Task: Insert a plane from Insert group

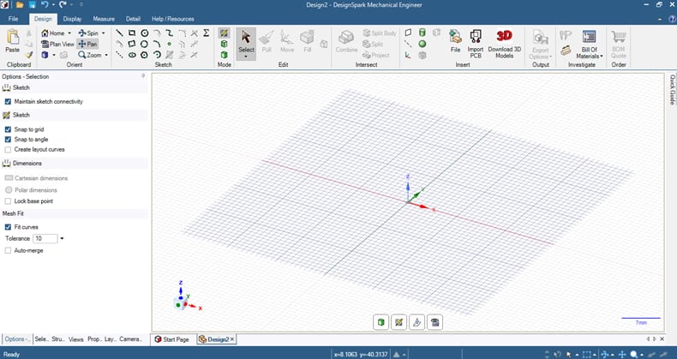Action: [x=409, y=33]
